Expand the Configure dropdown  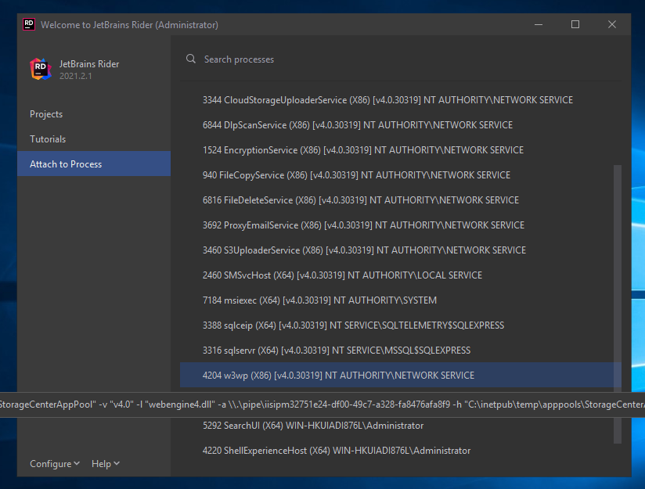click(55, 464)
